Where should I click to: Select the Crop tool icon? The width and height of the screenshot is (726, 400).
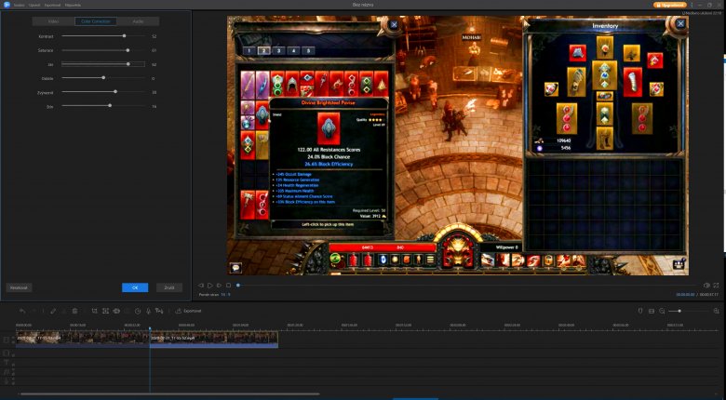coord(94,311)
